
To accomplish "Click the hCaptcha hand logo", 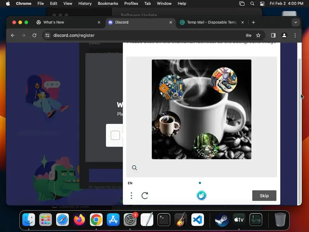I will pos(201,195).
